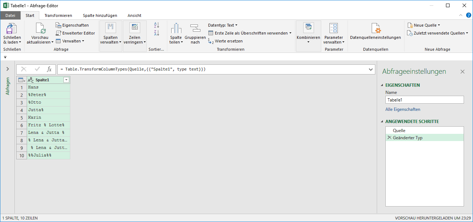Open Eigenschaften in the Abfrage group
Image resolution: width=473 pixels, height=222 pixels.
(72, 25)
